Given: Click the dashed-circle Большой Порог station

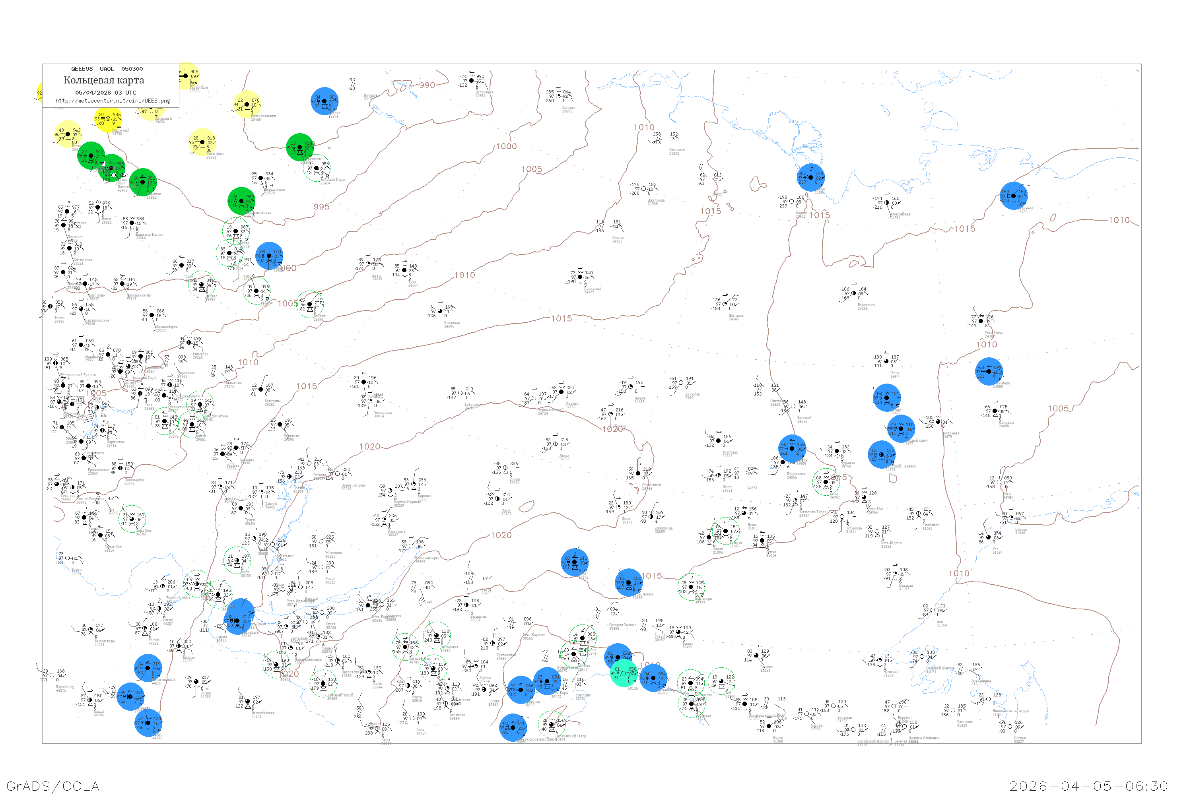Looking at the screenshot, I should pos(317,168).
